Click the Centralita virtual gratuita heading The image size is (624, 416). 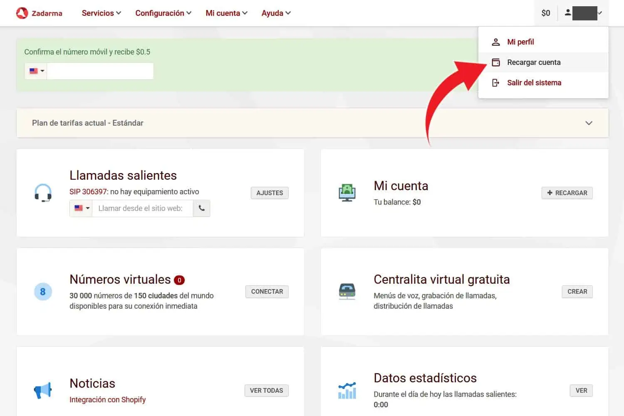pyautogui.click(x=442, y=280)
